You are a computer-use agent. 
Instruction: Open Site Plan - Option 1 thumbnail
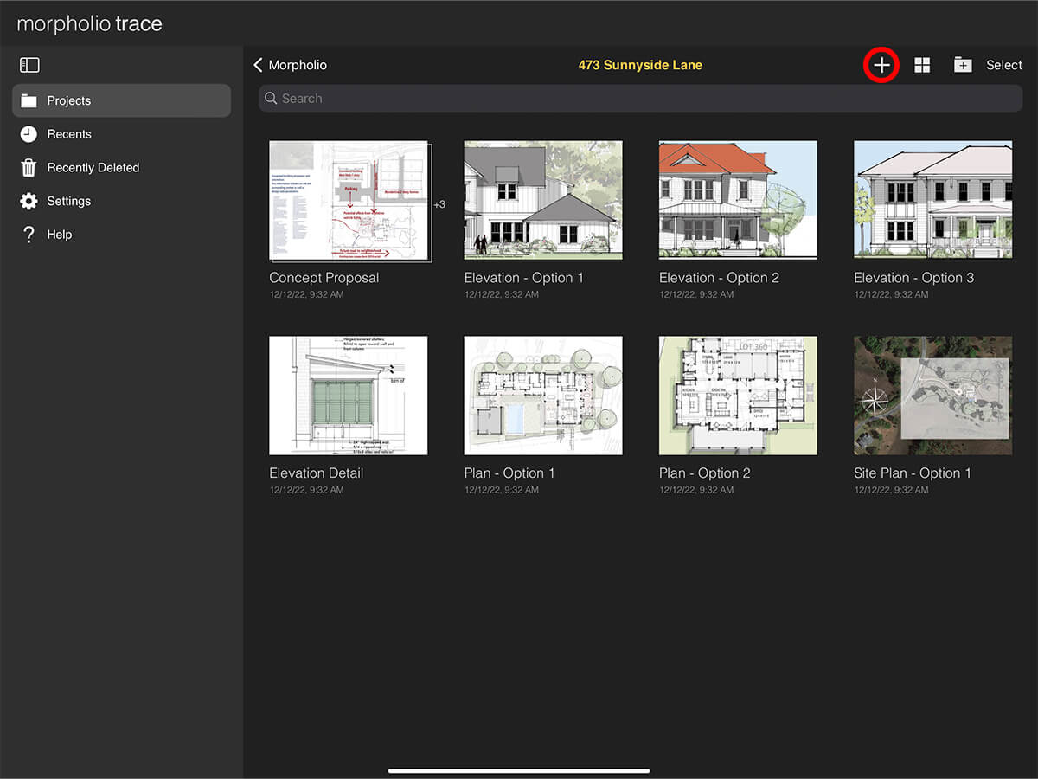(932, 396)
